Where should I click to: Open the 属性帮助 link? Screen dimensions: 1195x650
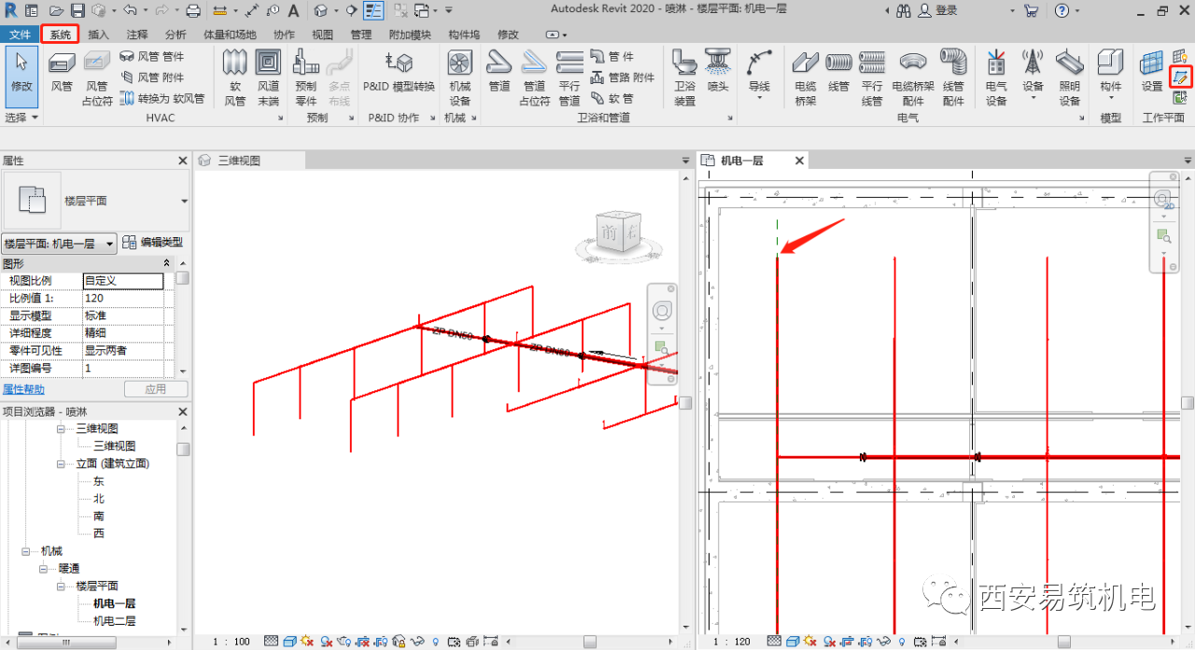[x=23, y=389]
